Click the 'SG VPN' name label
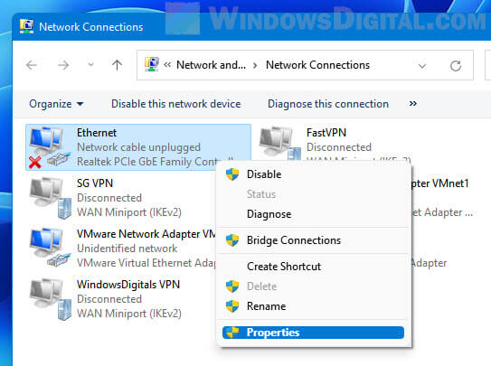This screenshot has height=366, width=491. click(x=95, y=183)
